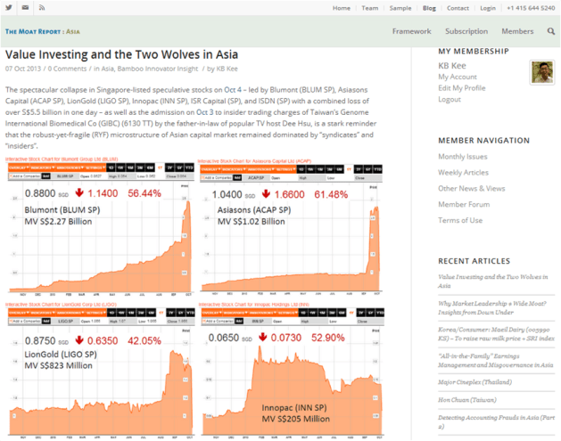Screen dimensions: 561x441
Task: Open the Sample page link
Action: (400, 8)
